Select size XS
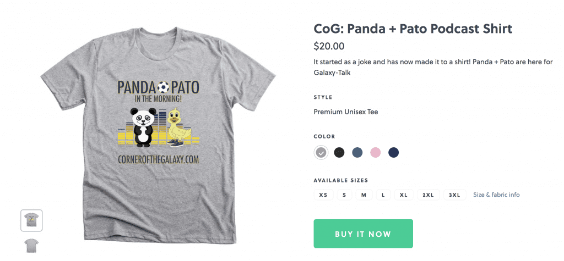This screenshot has height=261, width=564. click(x=323, y=195)
